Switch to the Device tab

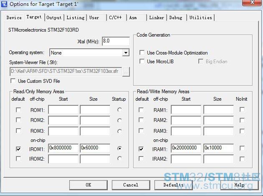[x=14, y=17]
